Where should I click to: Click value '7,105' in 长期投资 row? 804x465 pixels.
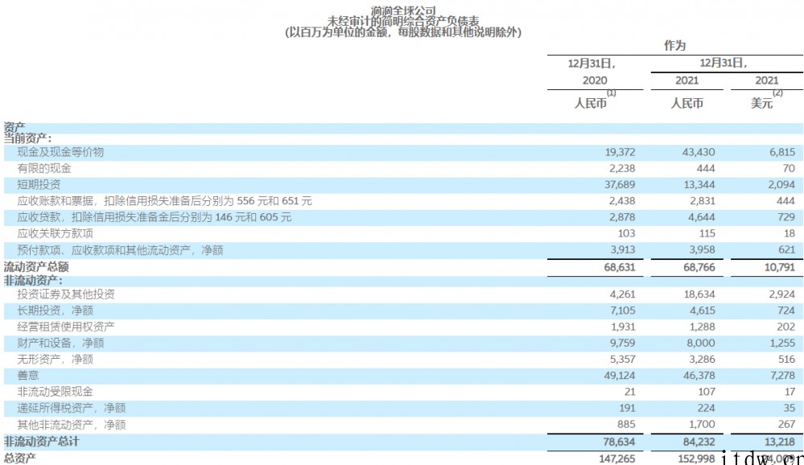click(x=622, y=311)
